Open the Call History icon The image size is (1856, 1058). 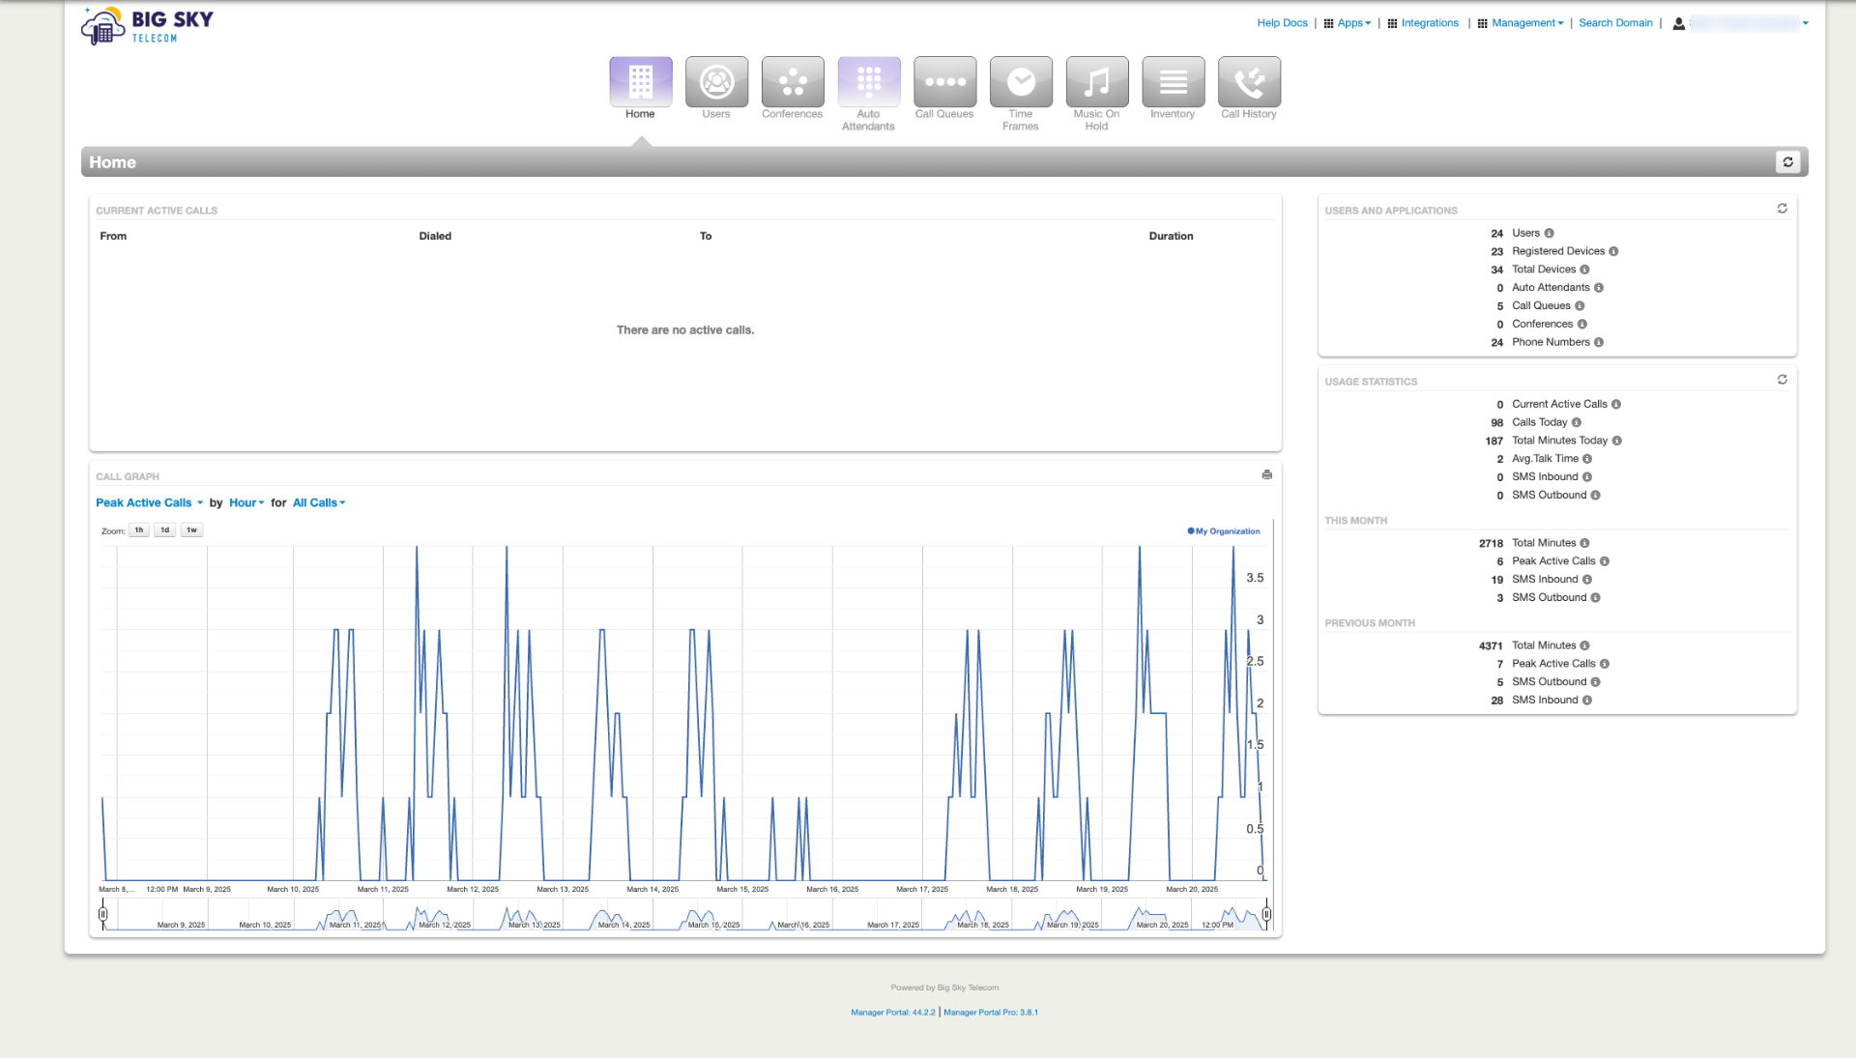[1249, 82]
